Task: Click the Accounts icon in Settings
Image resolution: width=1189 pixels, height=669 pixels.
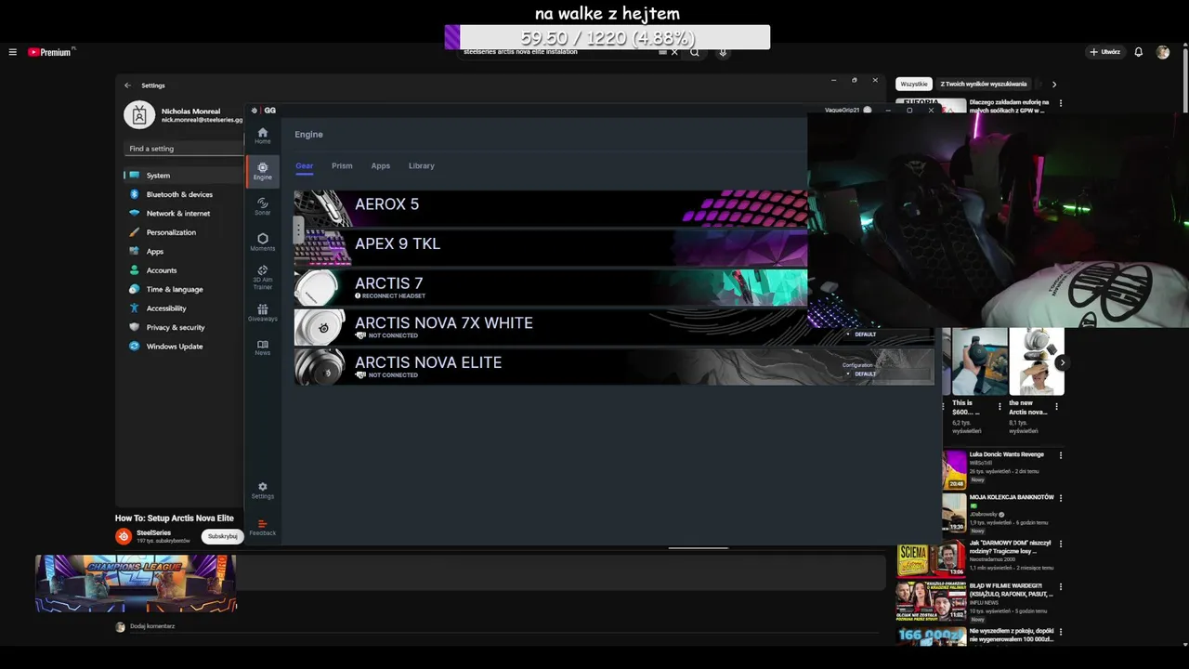Action: [135, 270]
